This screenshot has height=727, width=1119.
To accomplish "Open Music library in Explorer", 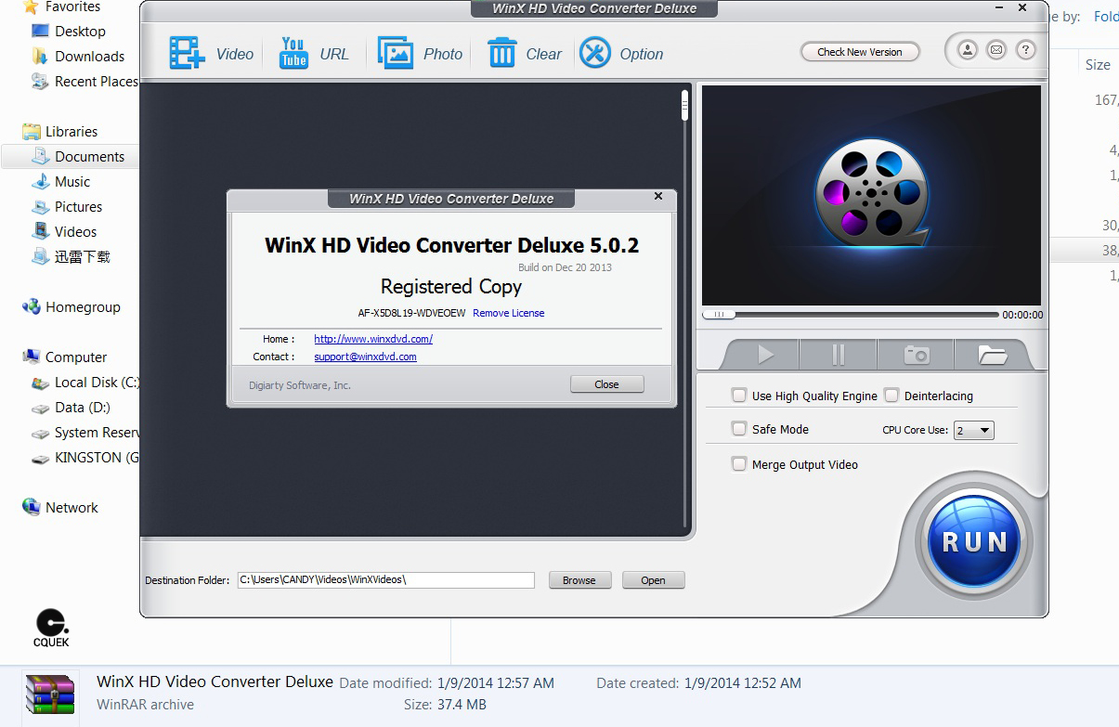I will [x=61, y=181].
